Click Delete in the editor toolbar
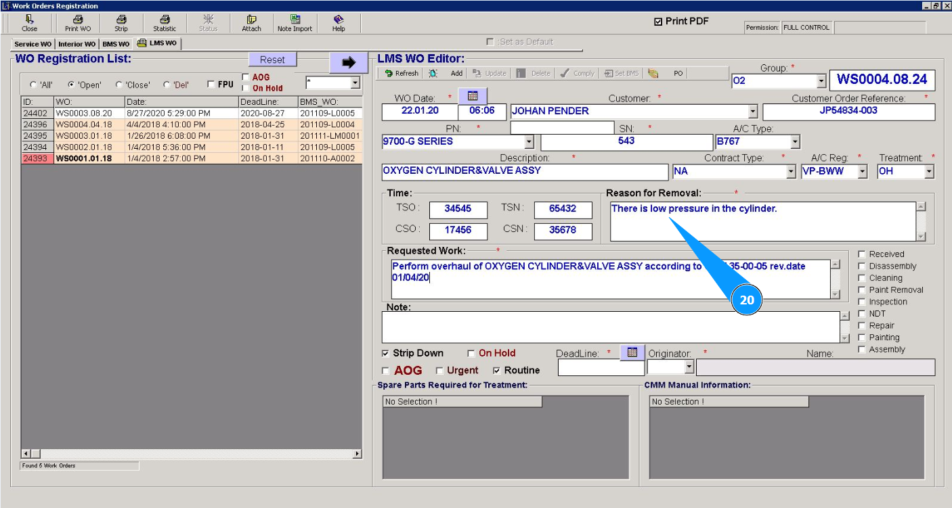 (534, 73)
